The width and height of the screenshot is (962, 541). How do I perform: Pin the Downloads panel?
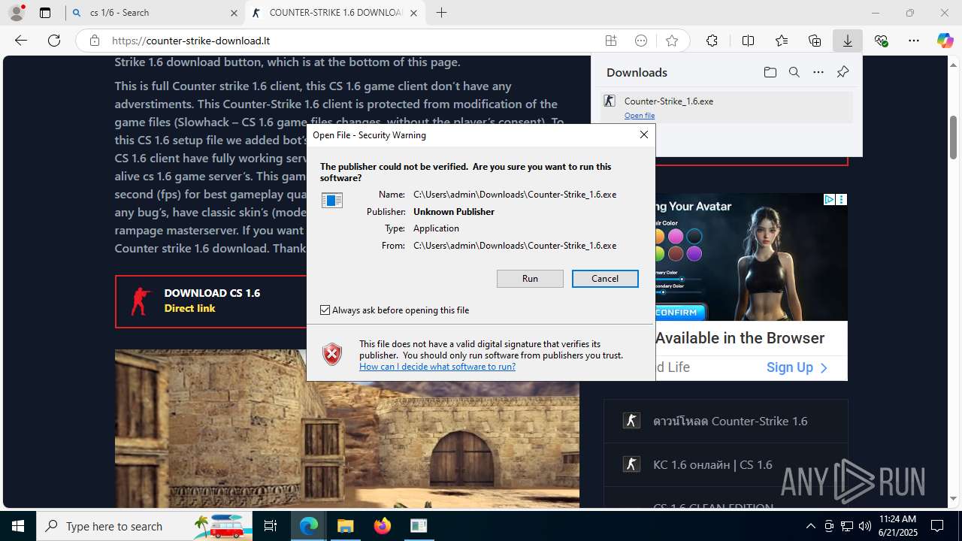pyautogui.click(x=843, y=72)
